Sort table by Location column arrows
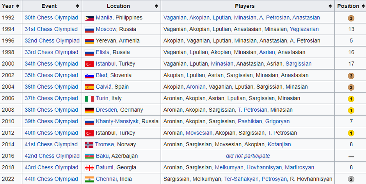The image size is (366, 184). [x=156, y=6]
